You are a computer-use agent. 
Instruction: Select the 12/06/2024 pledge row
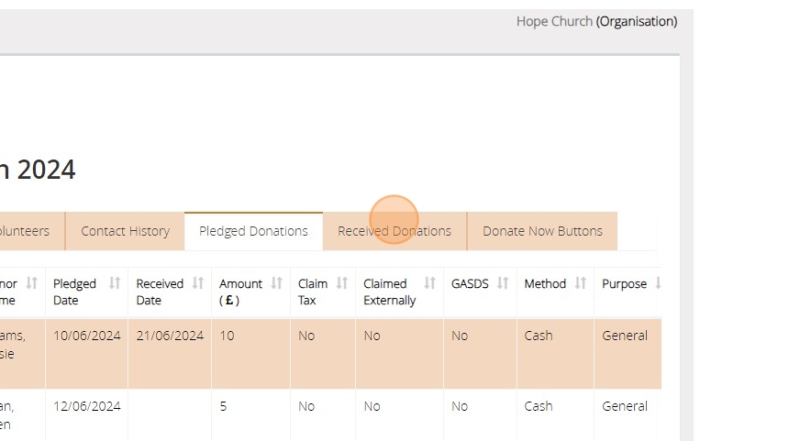click(x=86, y=406)
